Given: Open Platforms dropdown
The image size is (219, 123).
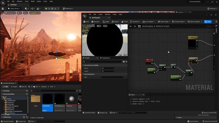Looking at the screenshot, I should [x=68, y=9].
